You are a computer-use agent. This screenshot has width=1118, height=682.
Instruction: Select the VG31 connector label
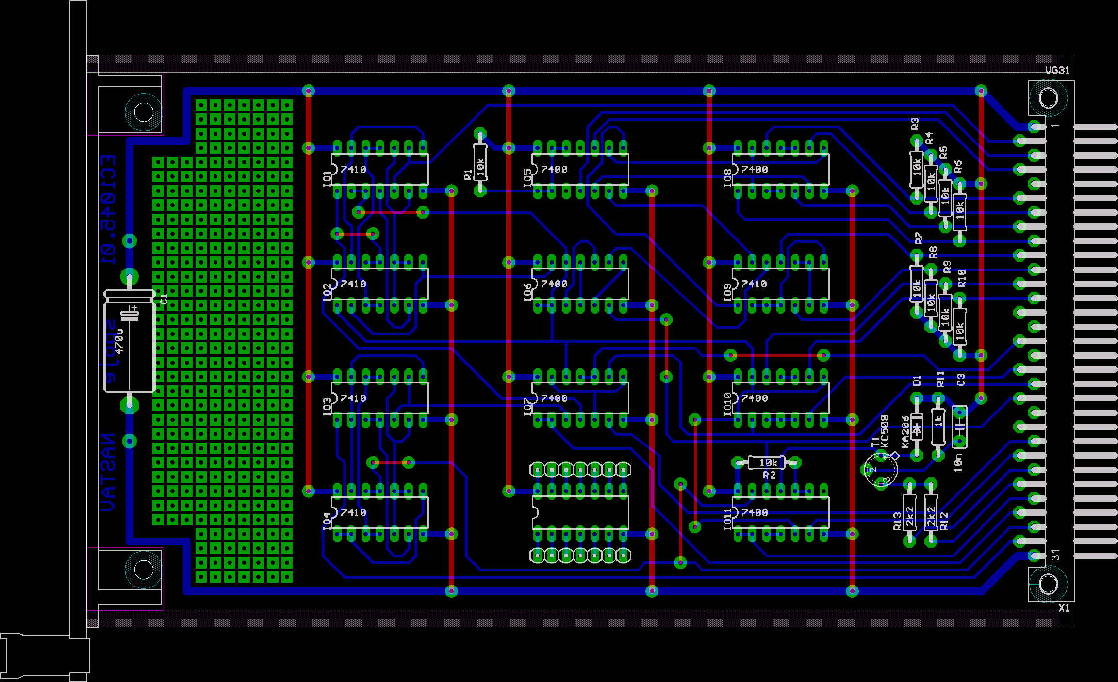tap(1056, 71)
